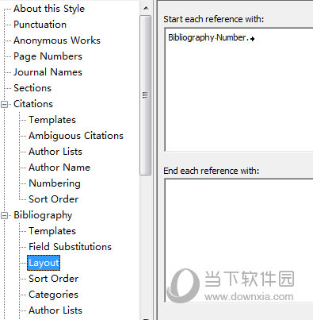The height and width of the screenshot is (320, 313).
Task: Open Anonymous Works settings
Action: tap(57, 40)
